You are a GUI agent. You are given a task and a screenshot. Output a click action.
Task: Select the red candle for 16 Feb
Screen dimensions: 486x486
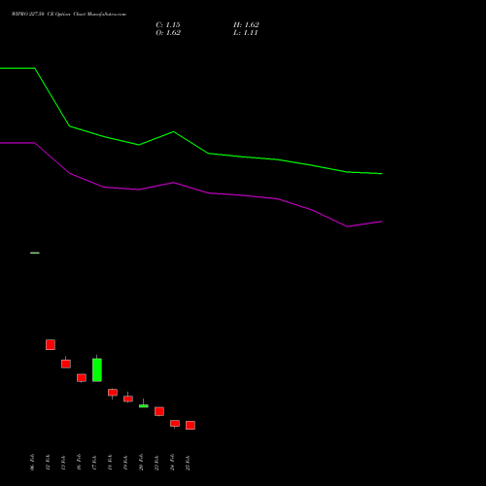pyautogui.click(x=82, y=378)
